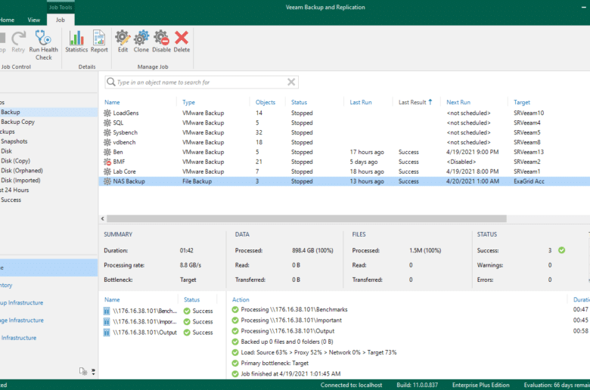Click success check icon beside Success count
This screenshot has width=590, height=390.
561,250
